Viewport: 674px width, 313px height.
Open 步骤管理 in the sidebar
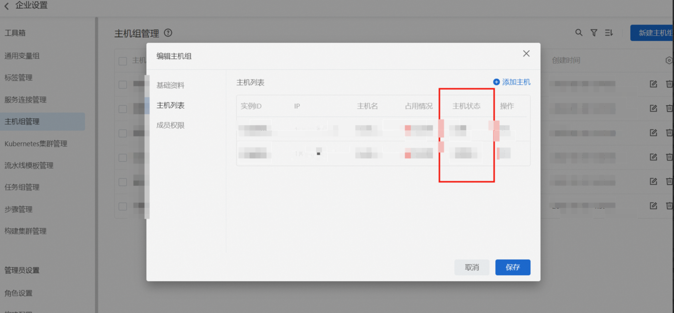tap(18, 209)
